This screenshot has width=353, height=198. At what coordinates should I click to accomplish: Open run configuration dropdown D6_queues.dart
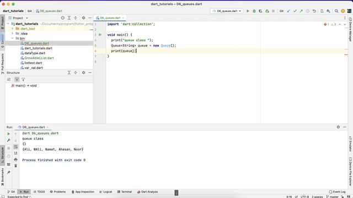[x=227, y=11]
